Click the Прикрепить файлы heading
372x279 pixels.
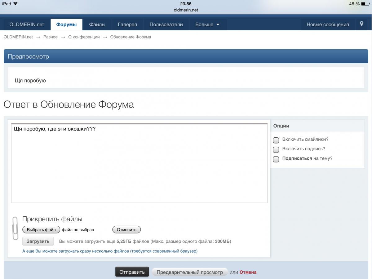52,219
